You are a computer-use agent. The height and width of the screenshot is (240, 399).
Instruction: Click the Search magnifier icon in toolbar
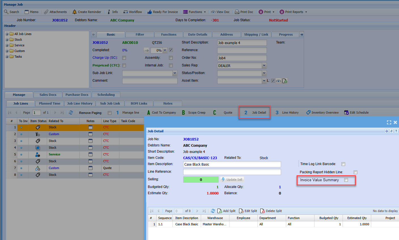point(6,12)
